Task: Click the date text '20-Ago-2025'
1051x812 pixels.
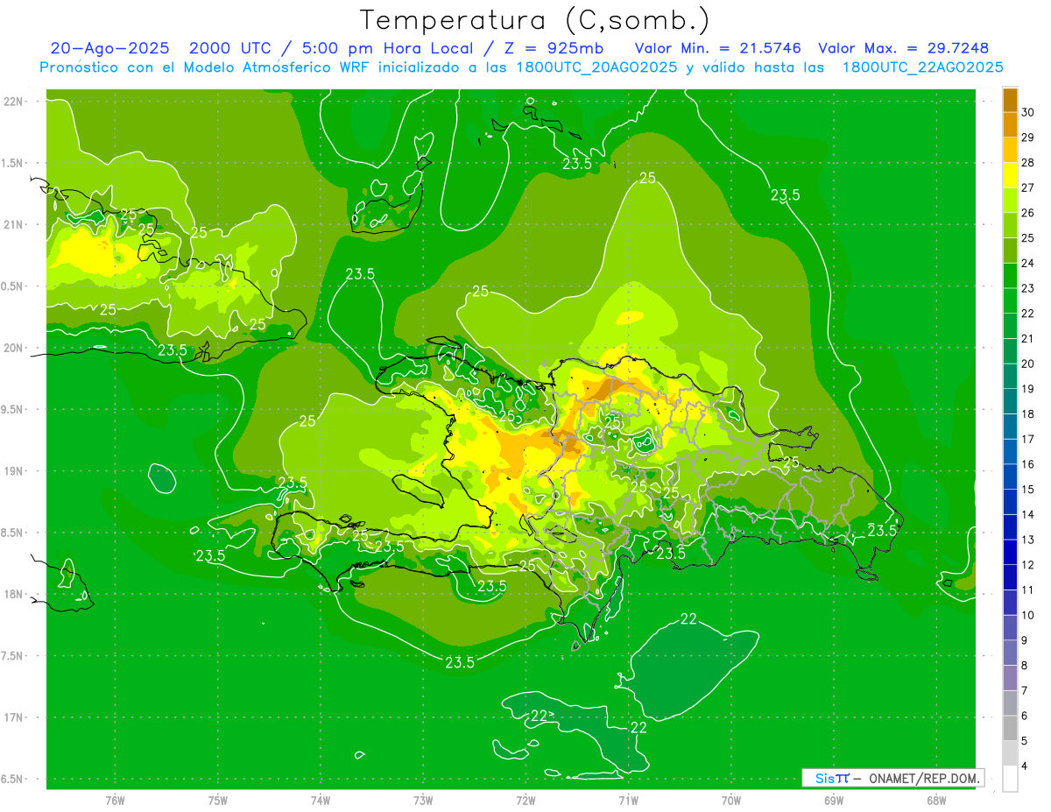Action: coord(109,48)
